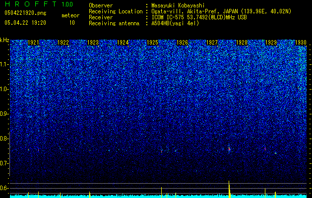Click the yellow power spike just after 1925
This screenshot has height=198, width=312.
point(161,193)
